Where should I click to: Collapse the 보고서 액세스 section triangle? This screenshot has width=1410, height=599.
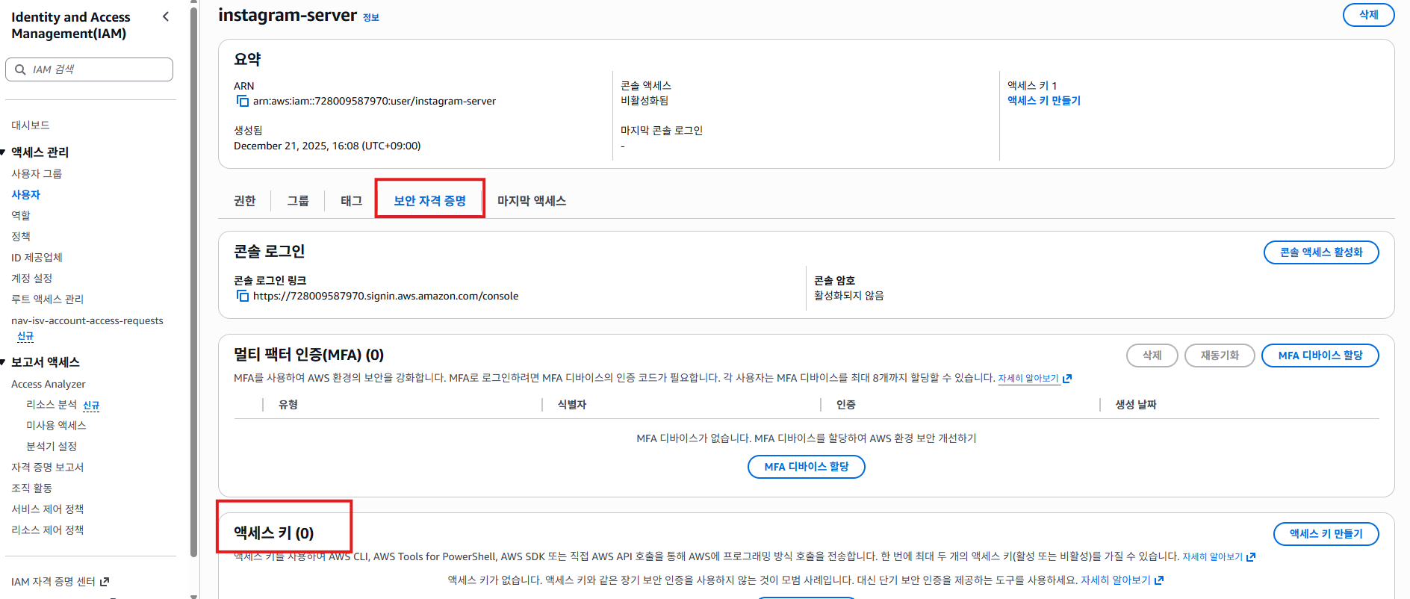pyautogui.click(x=4, y=362)
